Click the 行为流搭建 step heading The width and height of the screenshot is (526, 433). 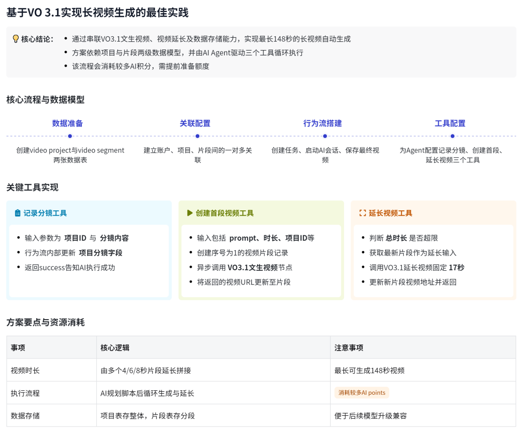322,124
